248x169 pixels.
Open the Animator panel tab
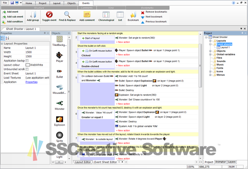point(221,162)
